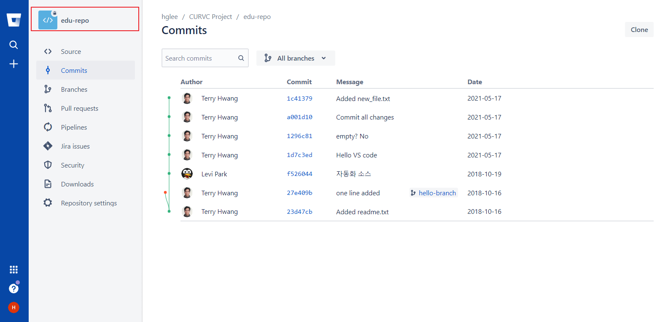Screen dimensions: 668x322
Task: Click the magnifier icon in Search commits
Action: 241,58
